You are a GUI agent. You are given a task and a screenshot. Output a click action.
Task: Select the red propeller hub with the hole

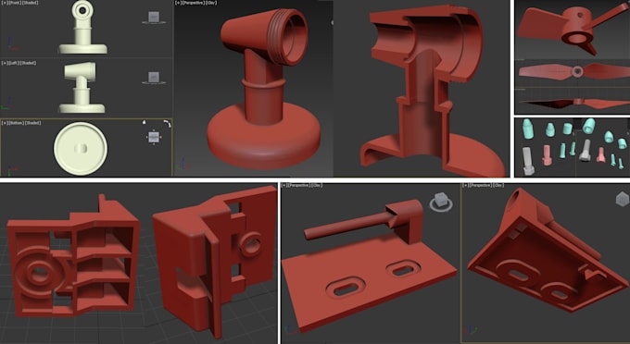coord(576,27)
